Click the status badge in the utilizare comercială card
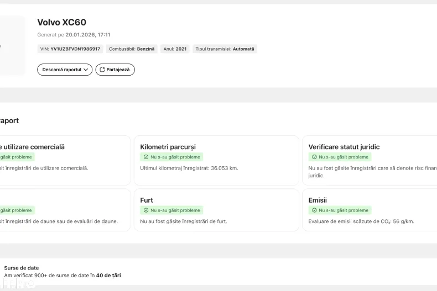 click(x=16, y=157)
